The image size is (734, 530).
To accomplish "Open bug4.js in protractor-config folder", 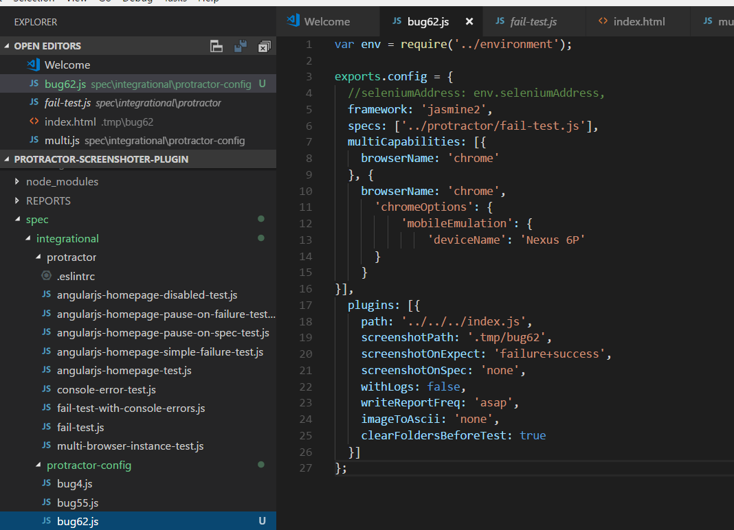I will (x=138, y=484).
